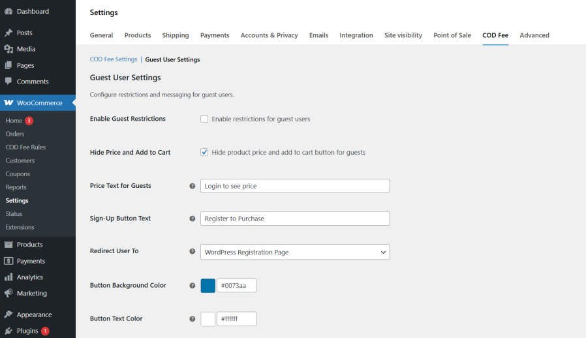Click the Products box icon in sidebar
The image size is (586, 338).
click(x=8, y=245)
